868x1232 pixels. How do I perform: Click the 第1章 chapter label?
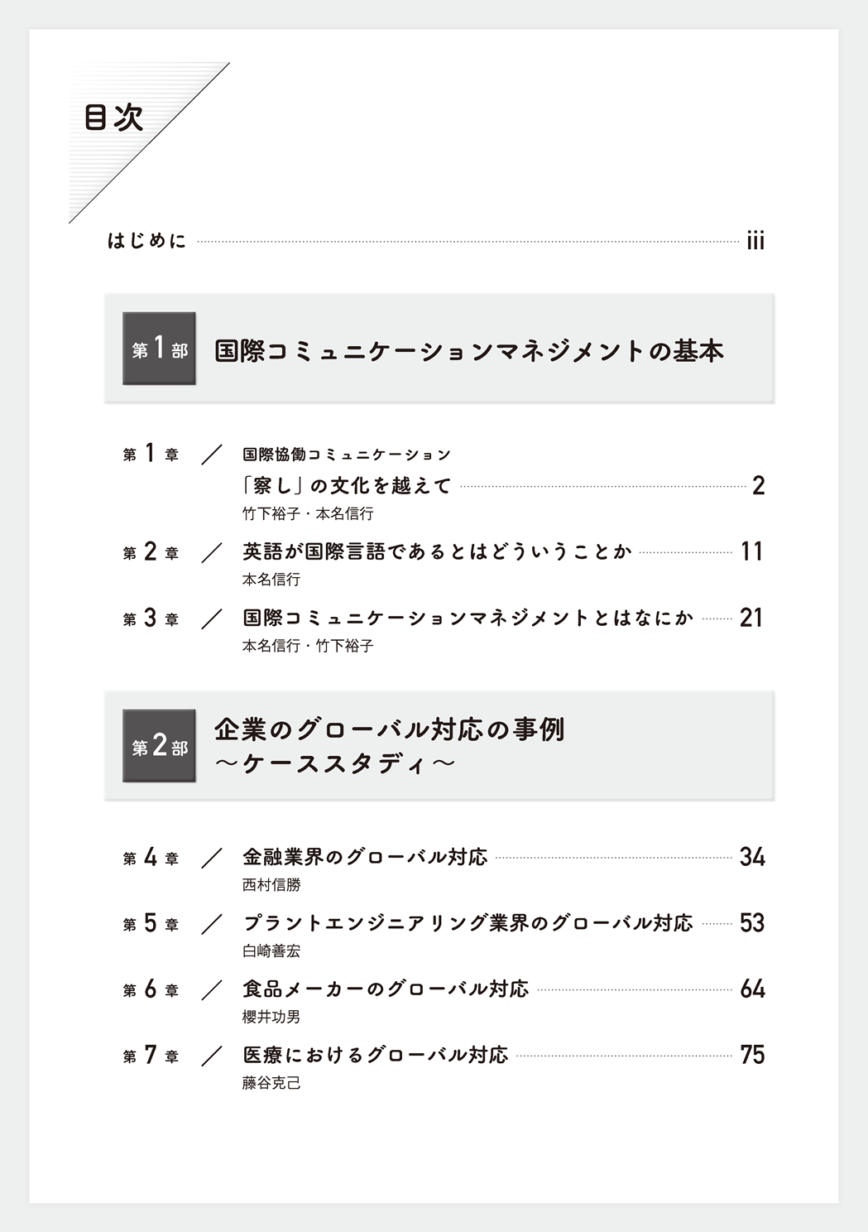[x=151, y=454]
